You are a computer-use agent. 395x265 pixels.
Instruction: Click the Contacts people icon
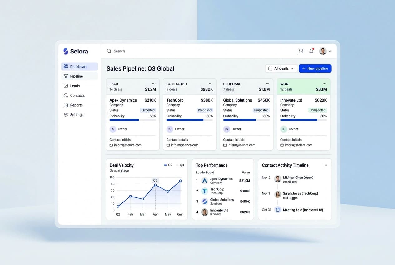coord(66,95)
